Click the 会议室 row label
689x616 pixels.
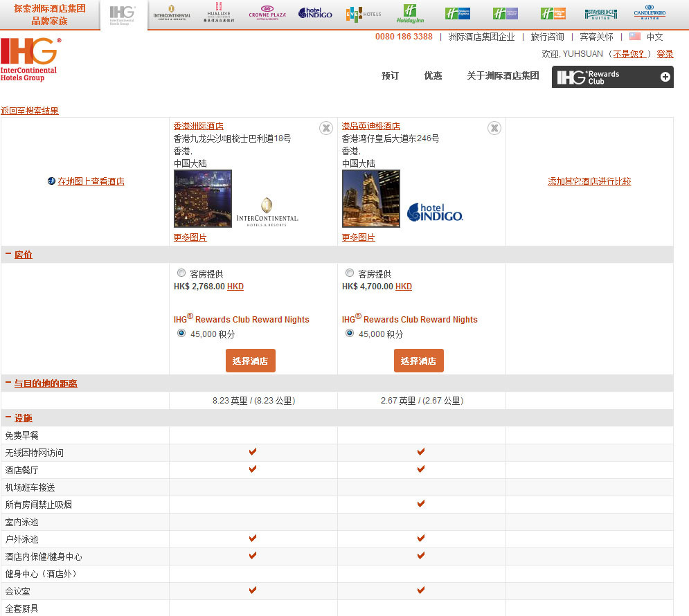(x=17, y=591)
